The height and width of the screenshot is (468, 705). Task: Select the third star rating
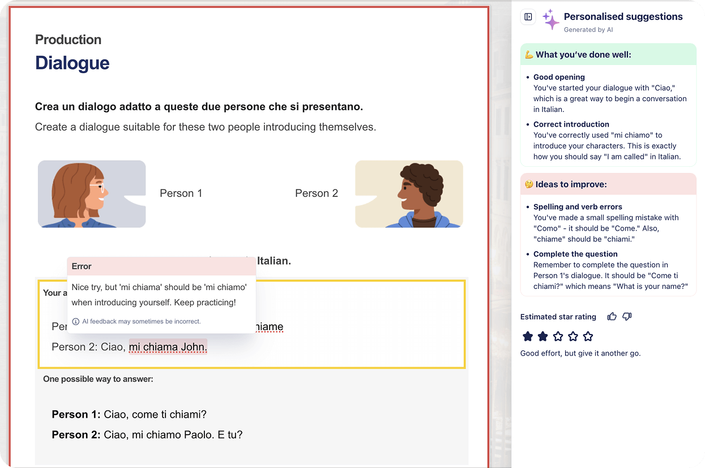(558, 337)
